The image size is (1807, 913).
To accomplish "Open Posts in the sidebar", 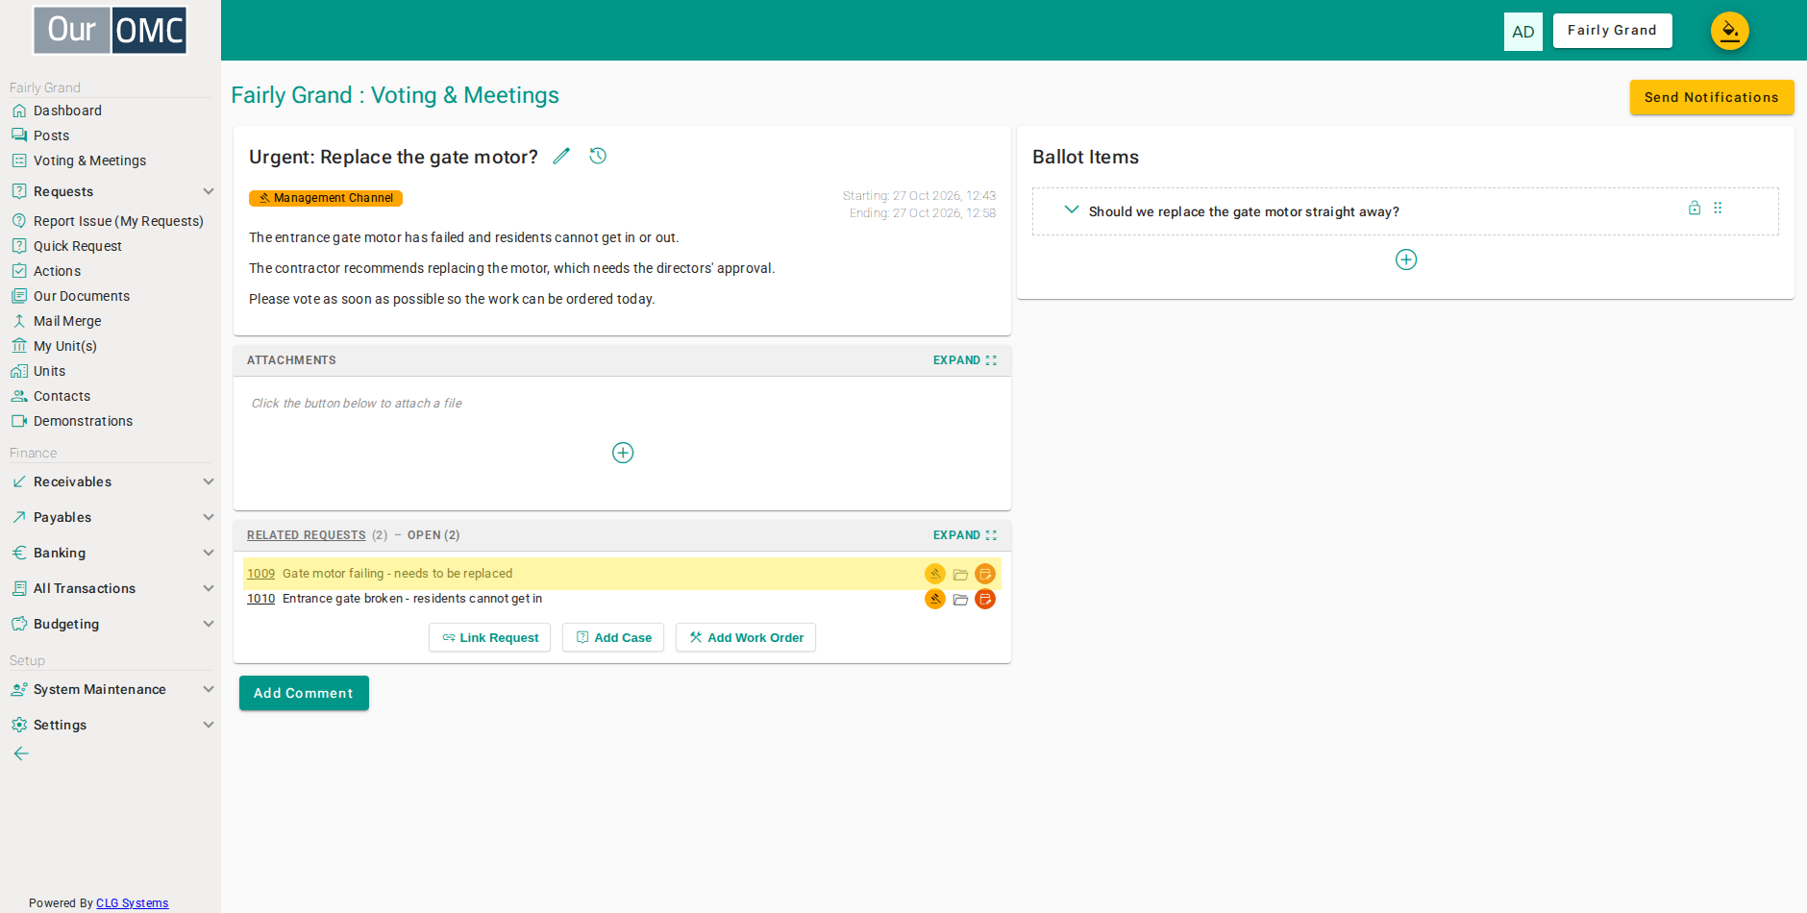I will [51, 136].
